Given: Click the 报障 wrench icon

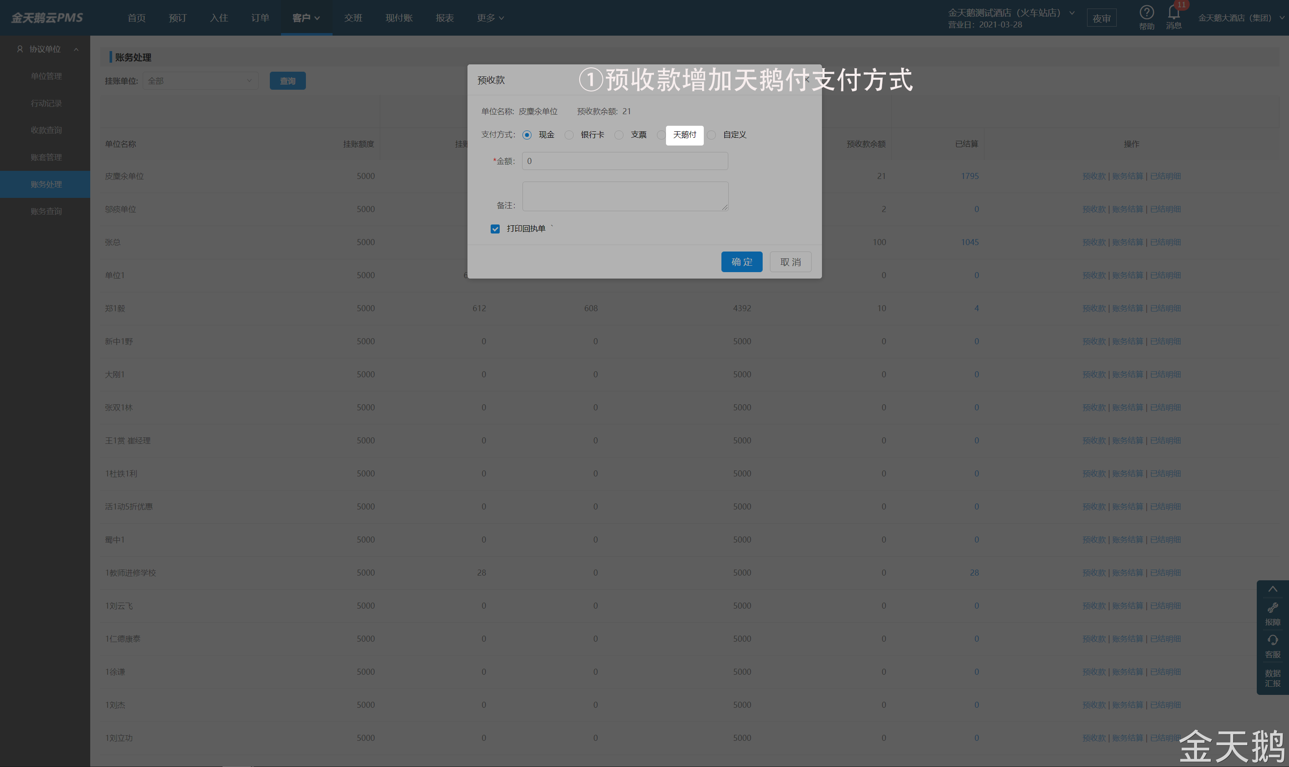Looking at the screenshot, I should pos(1272,608).
